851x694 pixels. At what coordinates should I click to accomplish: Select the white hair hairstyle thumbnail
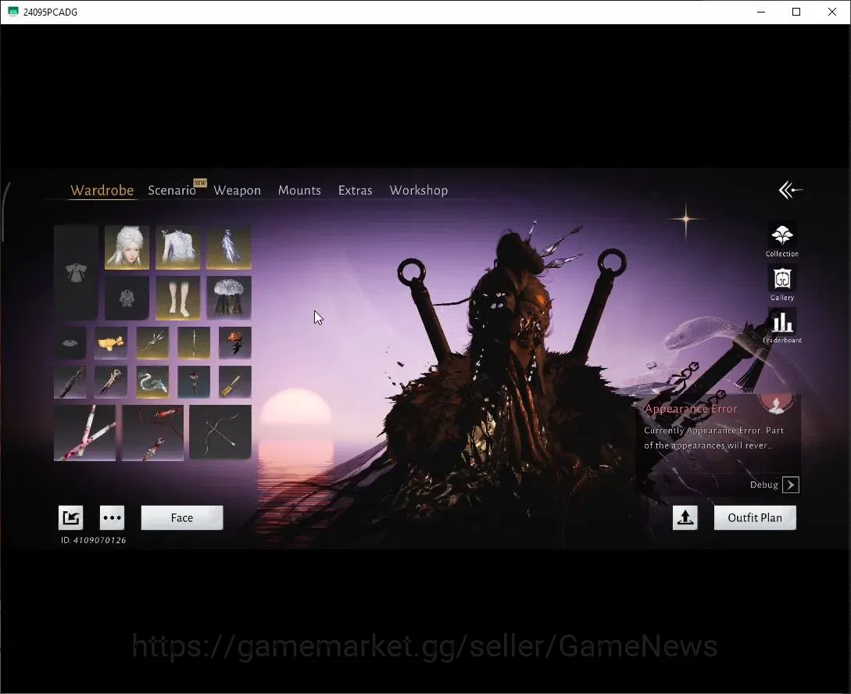click(127, 248)
